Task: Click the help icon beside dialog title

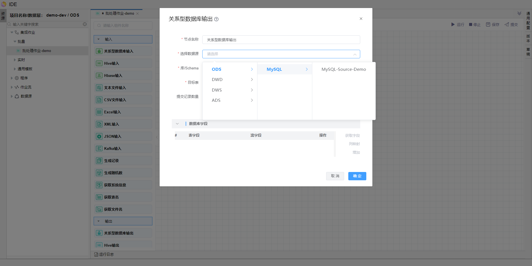Action: coord(216,19)
